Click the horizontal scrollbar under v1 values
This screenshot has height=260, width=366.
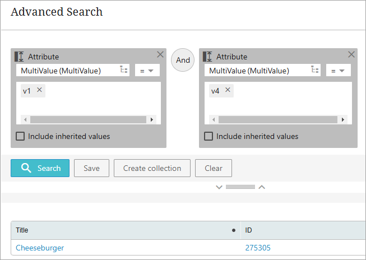88,119
